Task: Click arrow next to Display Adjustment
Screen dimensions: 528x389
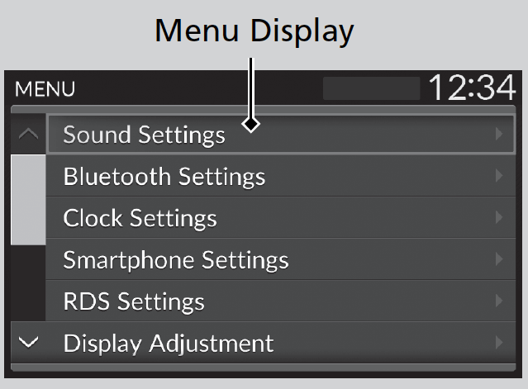Action: point(499,342)
